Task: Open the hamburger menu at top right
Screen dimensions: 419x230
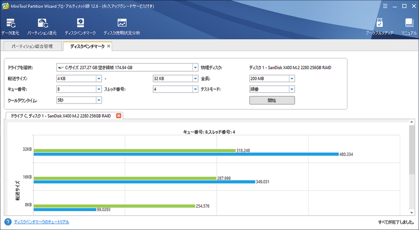Action: click(385, 6)
